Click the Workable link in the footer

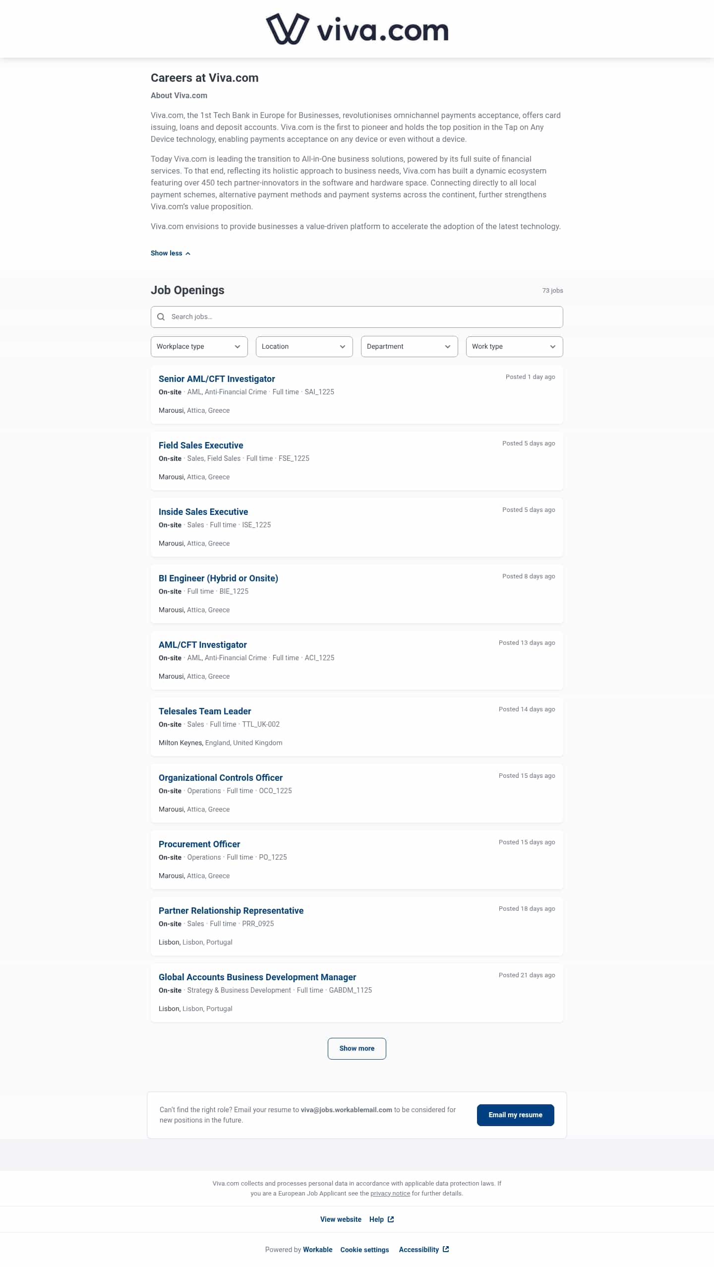317,1249
